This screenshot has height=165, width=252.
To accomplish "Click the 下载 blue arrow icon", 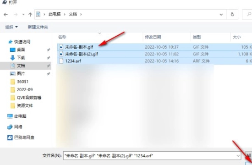I will [12, 58].
